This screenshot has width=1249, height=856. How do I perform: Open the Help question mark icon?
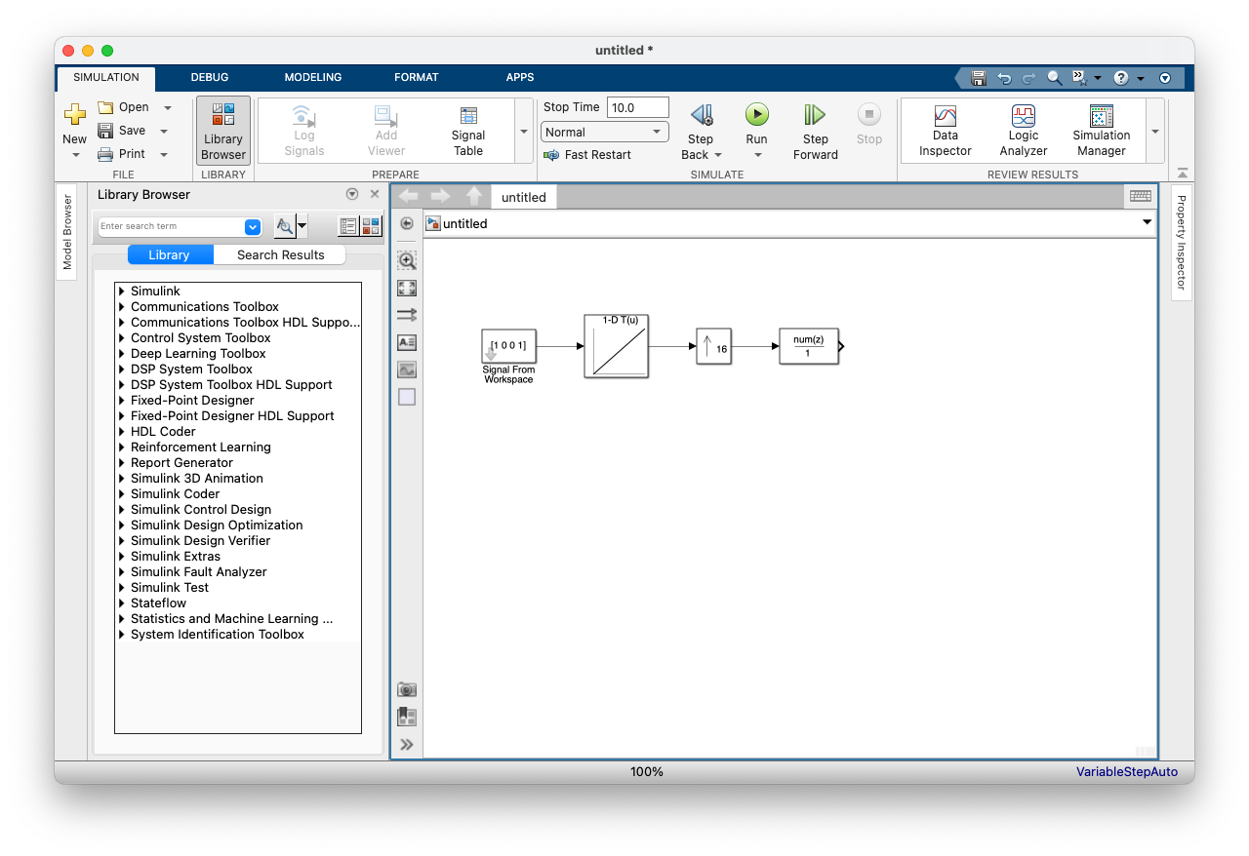[1121, 77]
